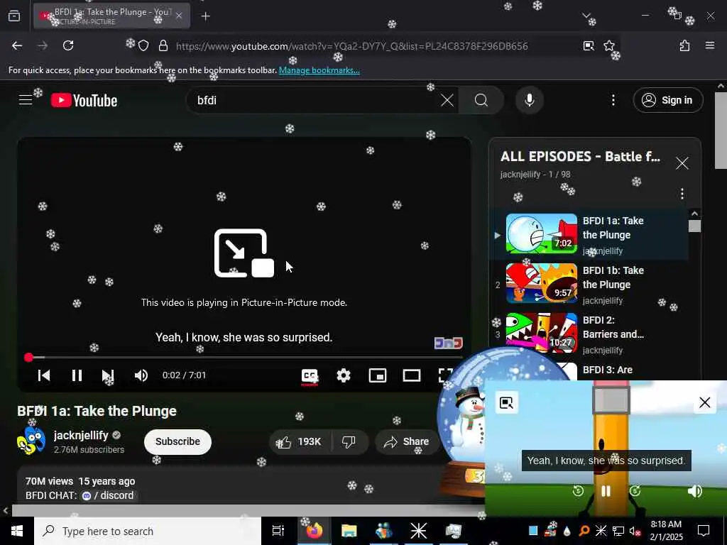
Task: Open Firefox View recent browsing
Action: click(14, 16)
